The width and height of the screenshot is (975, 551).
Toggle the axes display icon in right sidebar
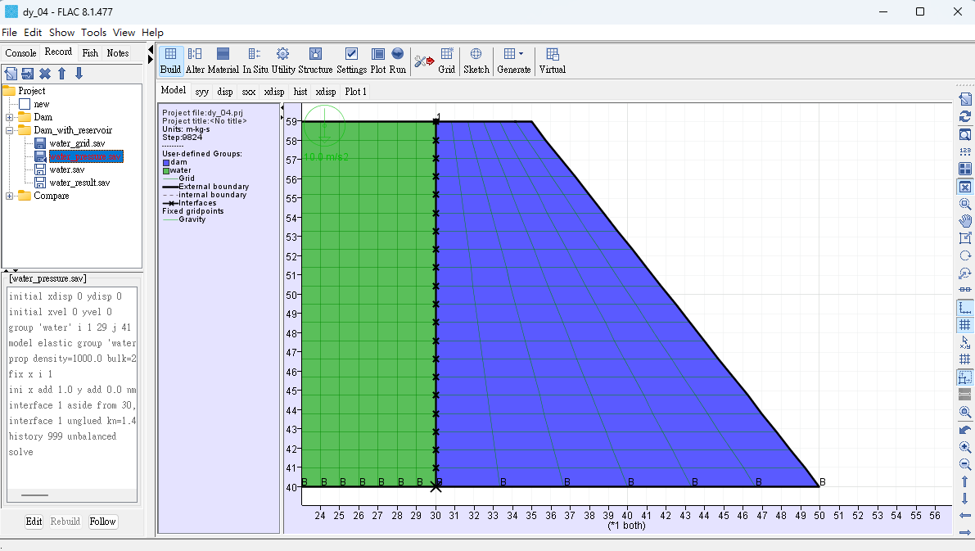[965, 308]
